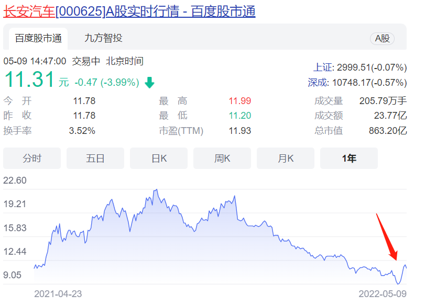Click the 最高 value 11.99

240,101
